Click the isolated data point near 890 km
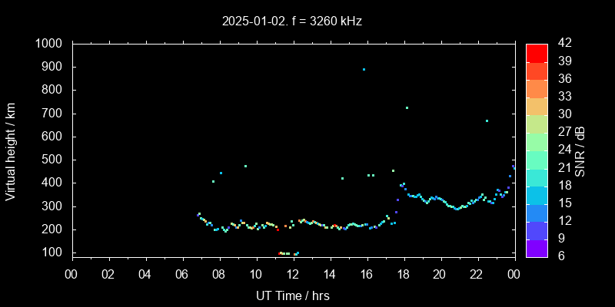Viewport: 615px width, 307px height. click(x=364, y=69)
